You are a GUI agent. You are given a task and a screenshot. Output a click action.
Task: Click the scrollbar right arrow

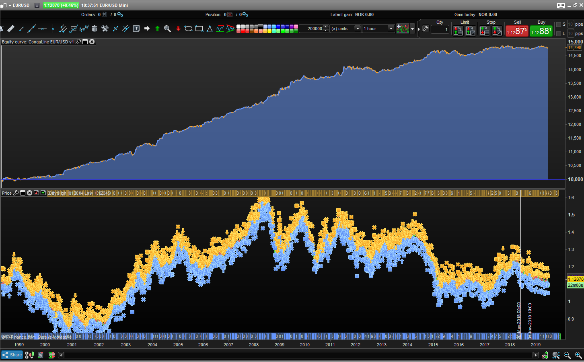click(x=536, y=355)
